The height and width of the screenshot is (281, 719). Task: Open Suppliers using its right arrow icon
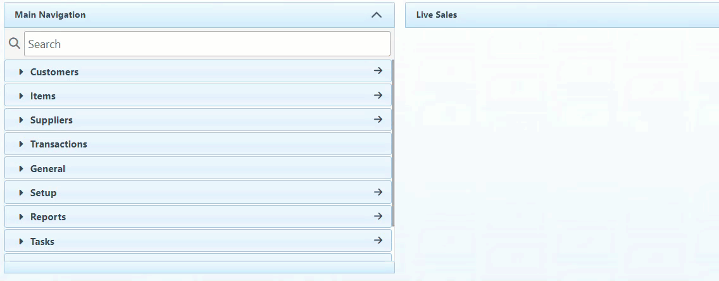click(x=378, y=120)
